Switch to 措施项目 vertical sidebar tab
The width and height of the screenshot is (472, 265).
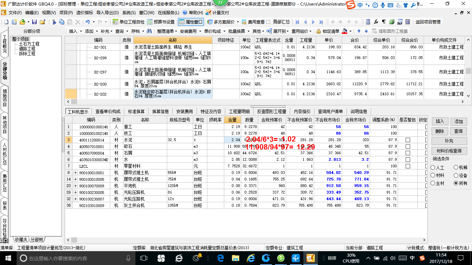point(5,98)
